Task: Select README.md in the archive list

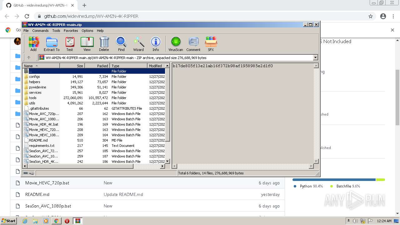Action: (x=94, y=140)
